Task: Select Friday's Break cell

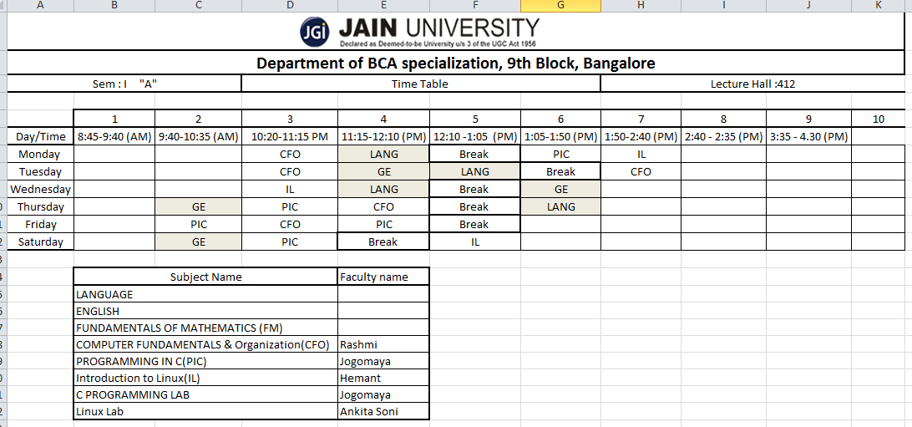Action: (x=475, y=224)
